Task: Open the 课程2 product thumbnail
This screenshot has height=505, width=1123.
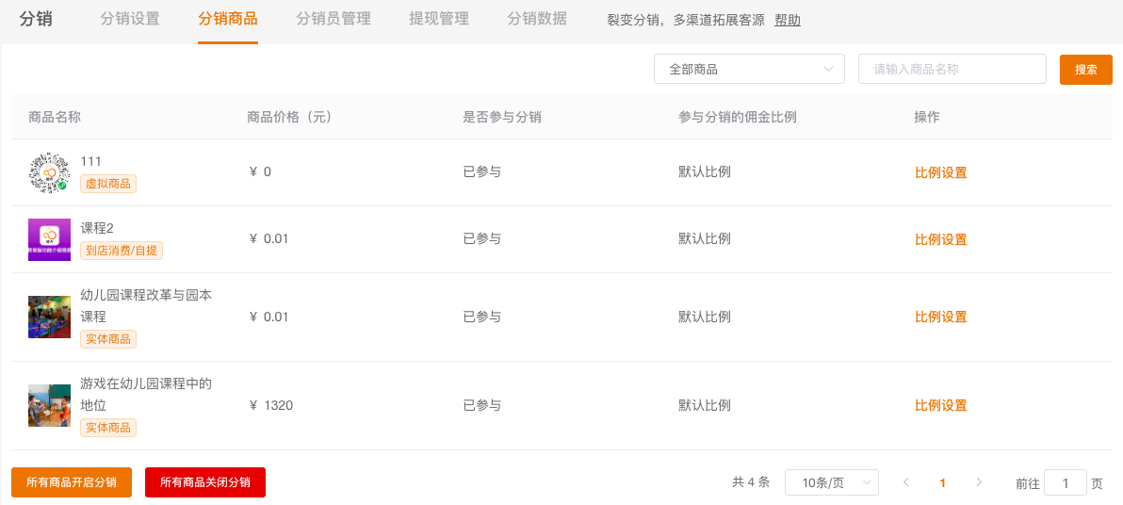Action: pyautogui.click(x=49, y=239)
